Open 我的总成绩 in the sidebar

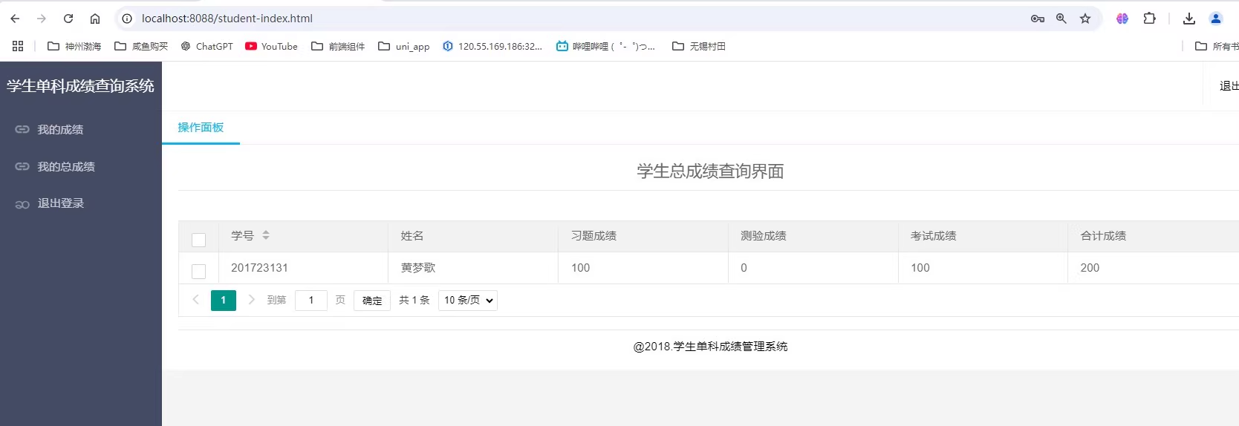click(66, 167)
